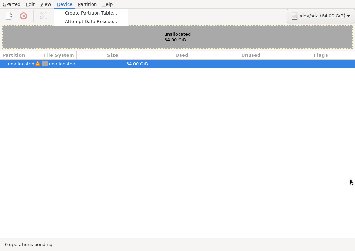Click the Flags column header
Viewport: 355px width, 251px height.
[x=321, y=55]
